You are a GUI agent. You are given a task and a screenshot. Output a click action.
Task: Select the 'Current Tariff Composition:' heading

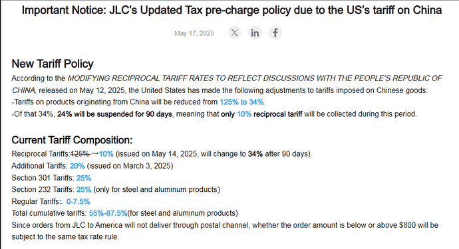coord(72,140)
